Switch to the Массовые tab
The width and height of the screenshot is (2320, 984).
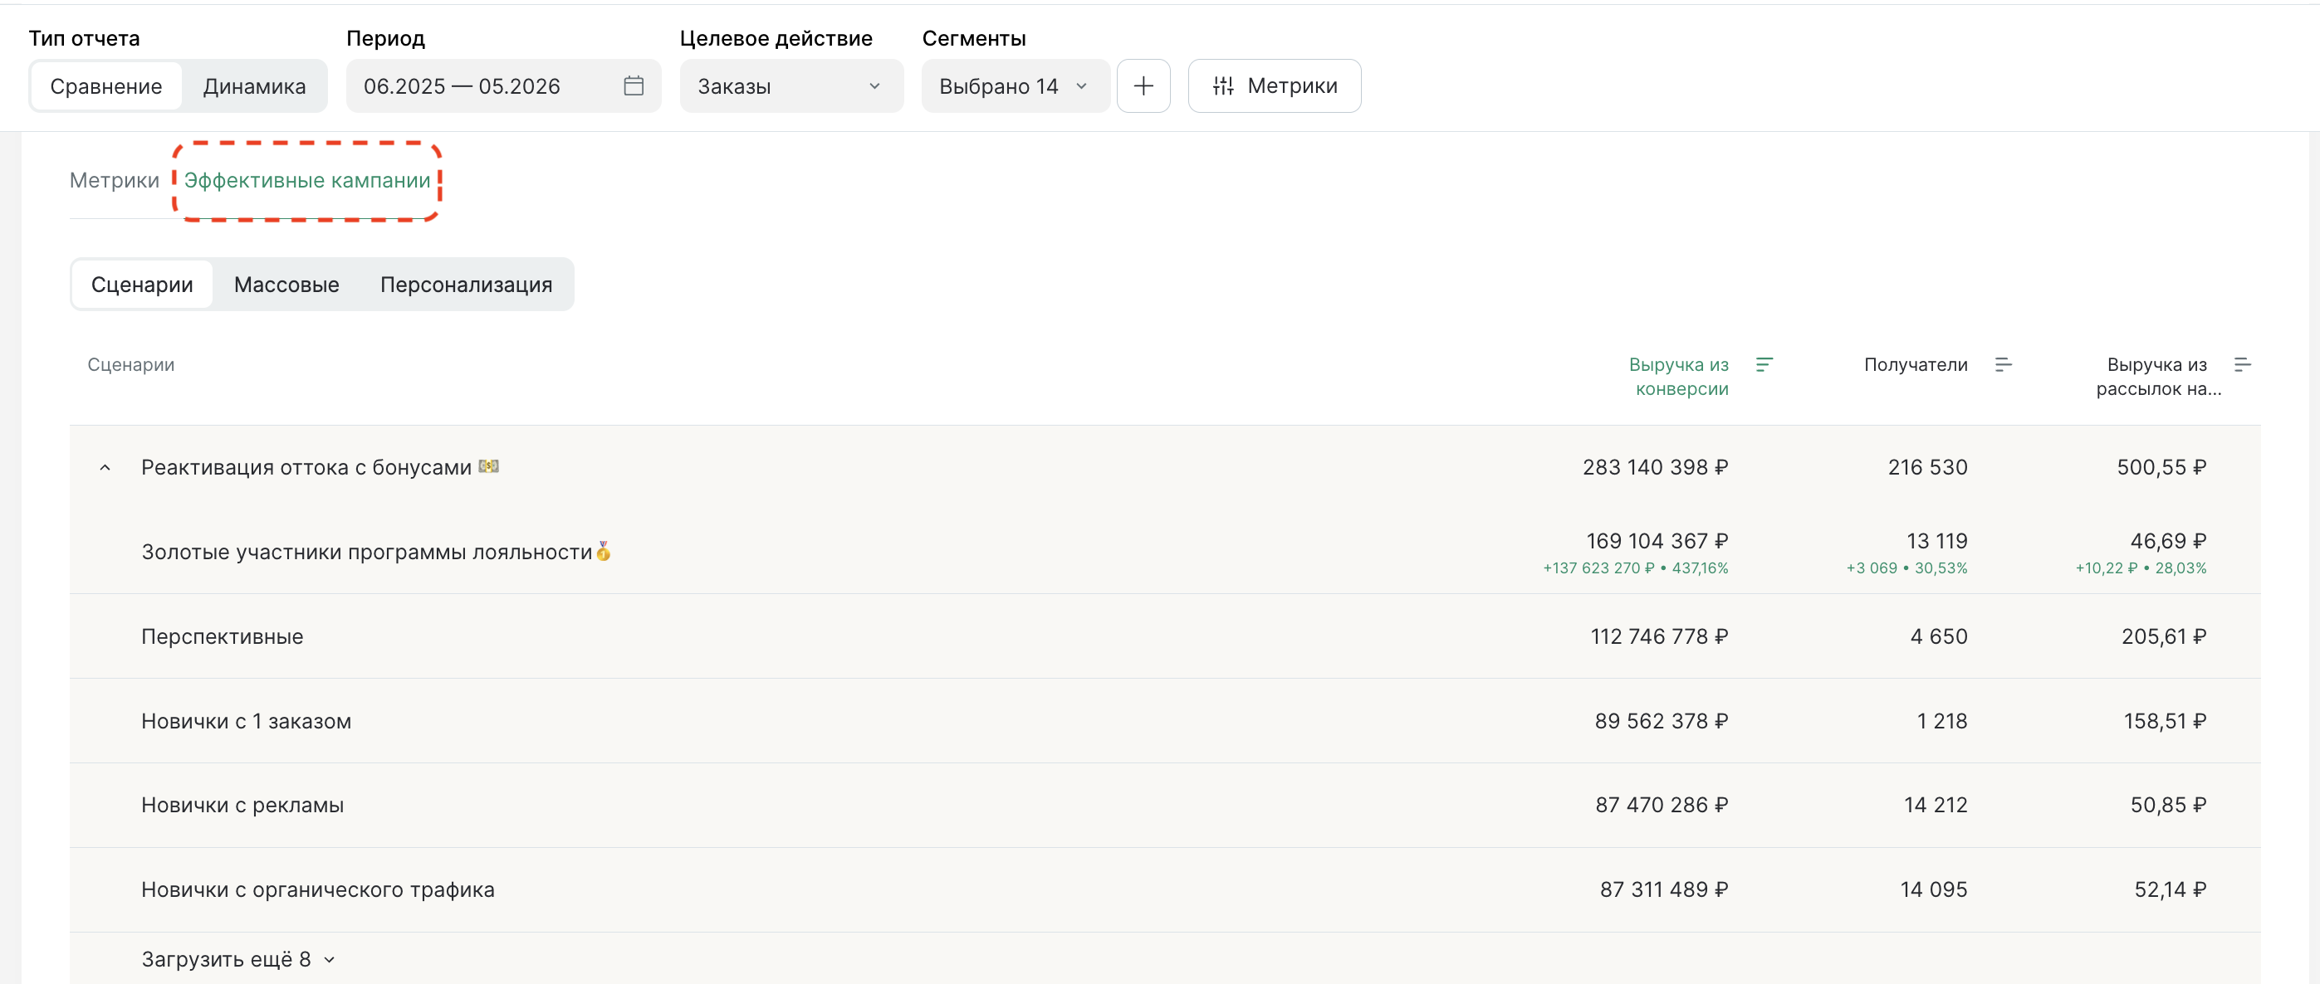(x=286, y=285)
